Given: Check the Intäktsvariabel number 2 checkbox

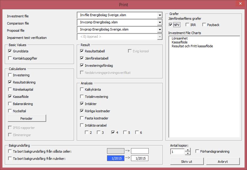Looking at the screenshot, I should click(x=87, y=132).
